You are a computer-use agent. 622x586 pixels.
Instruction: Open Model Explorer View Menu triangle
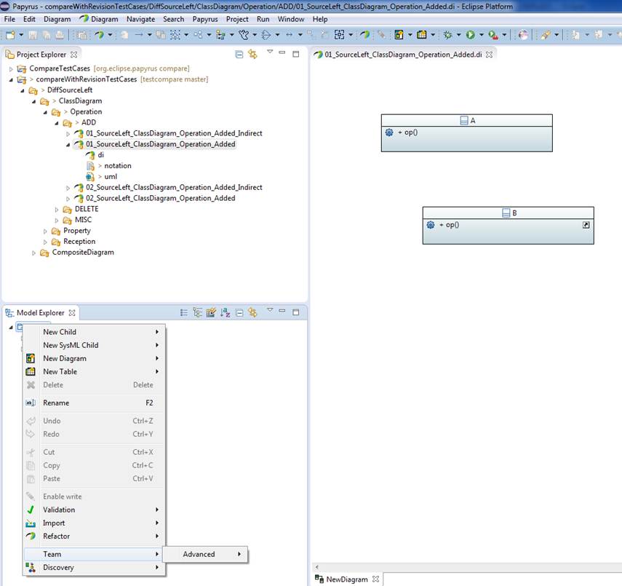pyautogui.click(x=270, y=310)
